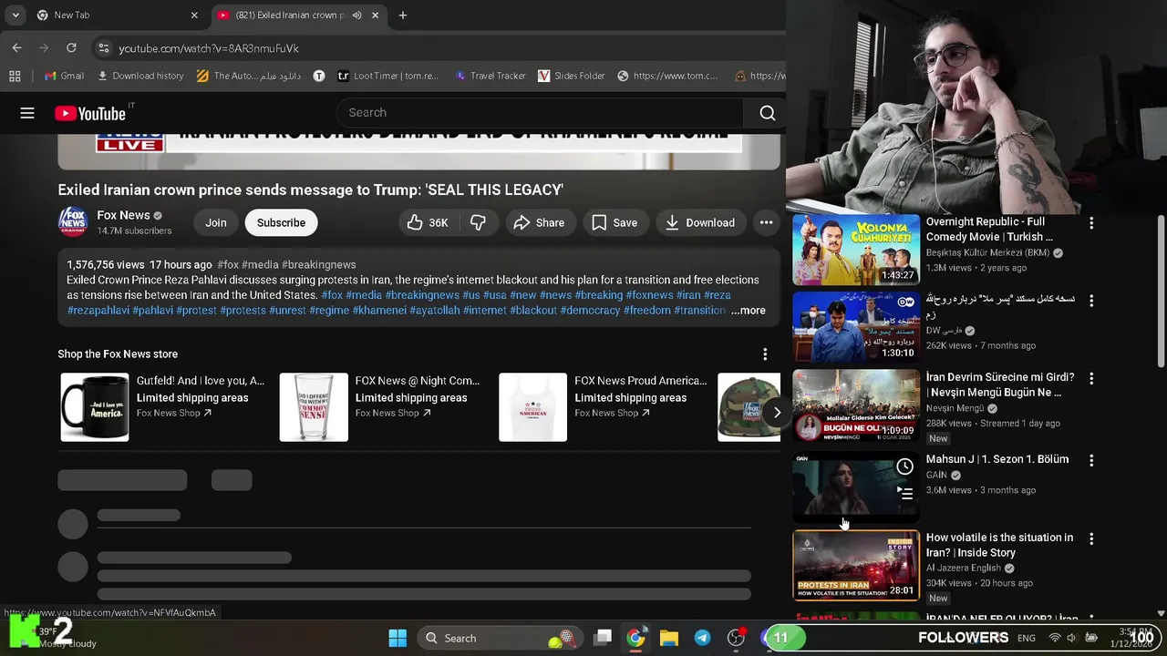This screenshot has width=1167, height=656.
Task: Save the video to a playlist
Action: (x=614, y=222)
